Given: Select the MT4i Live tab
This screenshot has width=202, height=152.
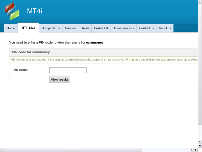Looking at the screenshot, I should (28, 28).
